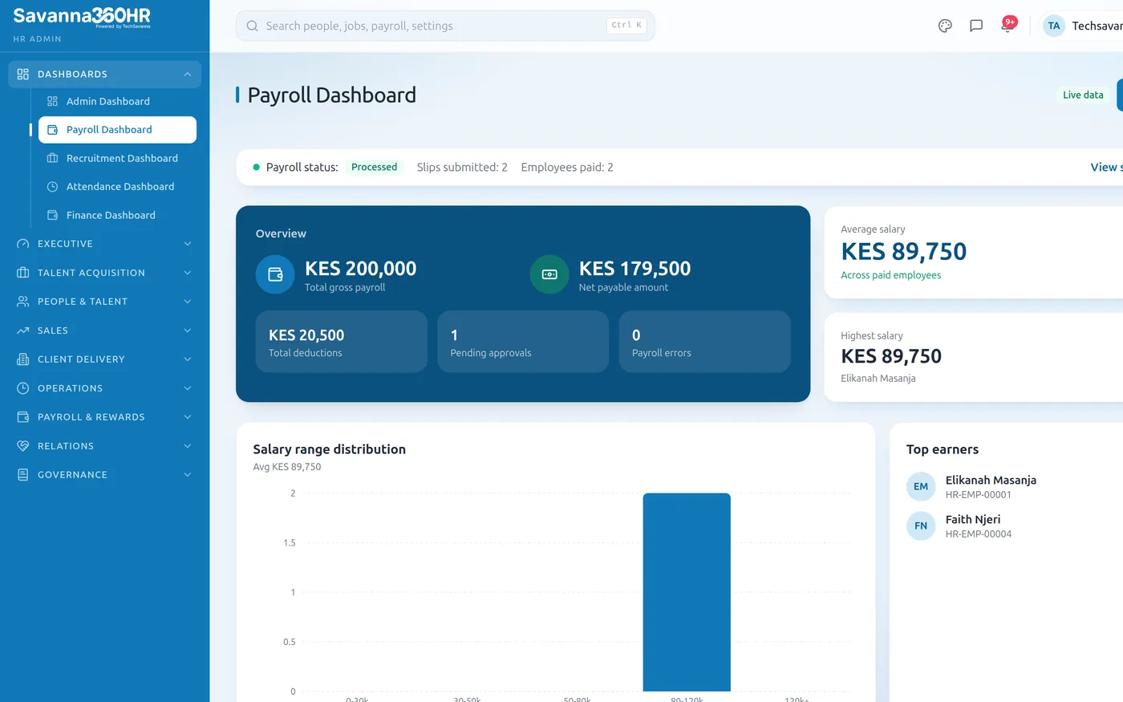This screenshot has height=702, width=1123.
Task: Click the Payroll & Rewards wallet icon
Action: [x=22, y=417]
